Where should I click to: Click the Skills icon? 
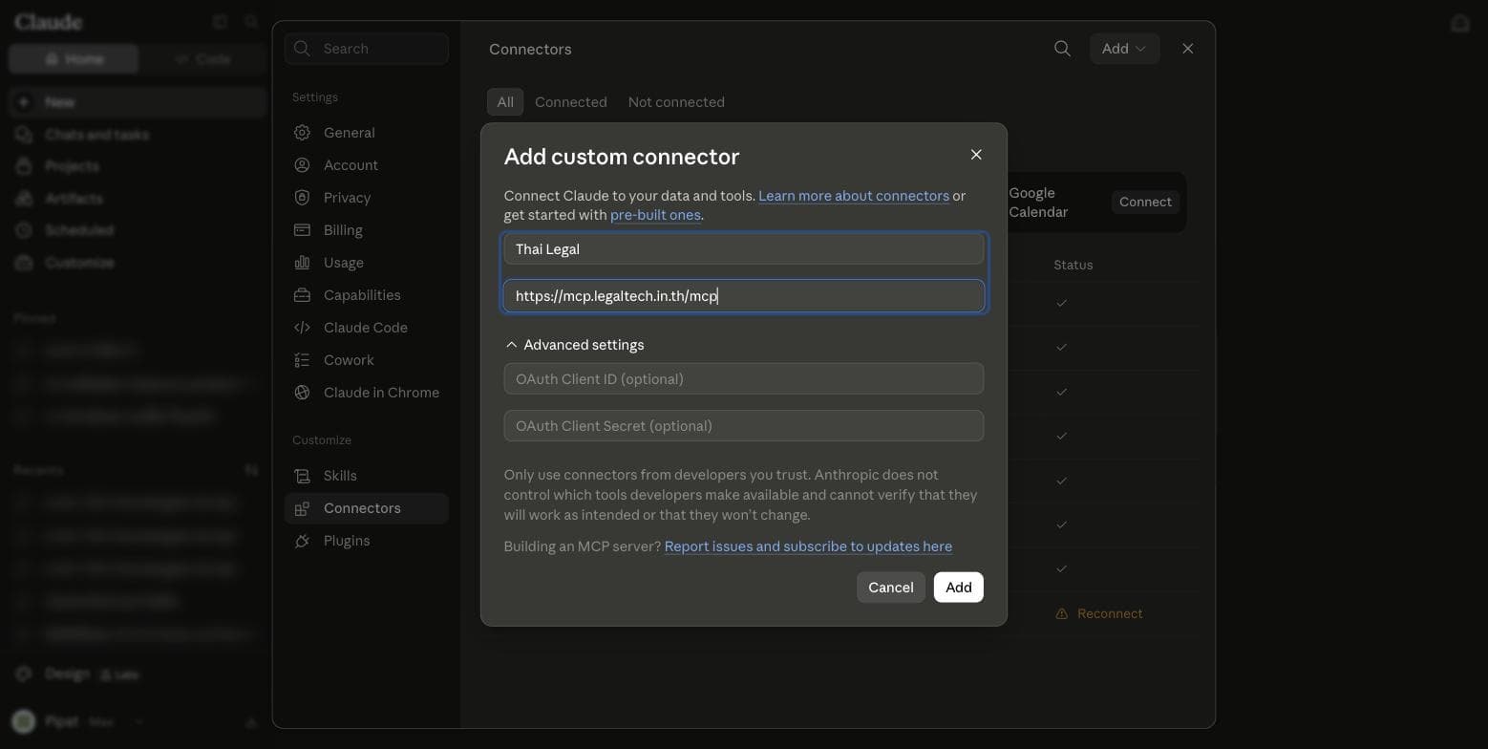coord(302,476)
